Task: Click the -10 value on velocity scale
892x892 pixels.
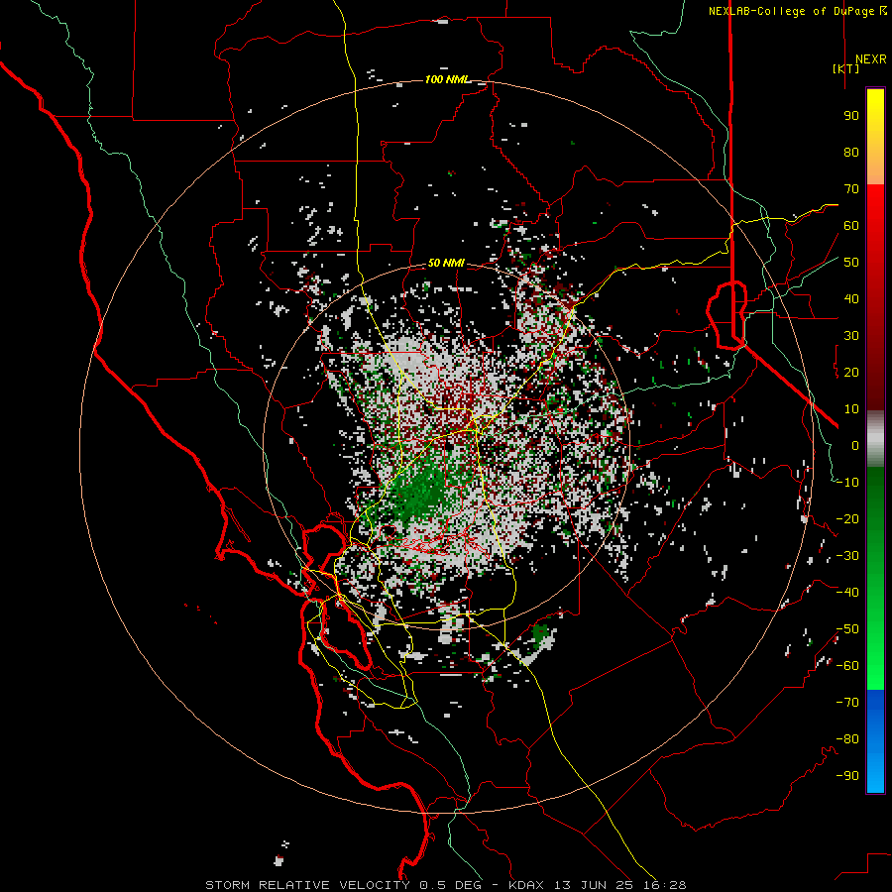Action: coord(847,483)
